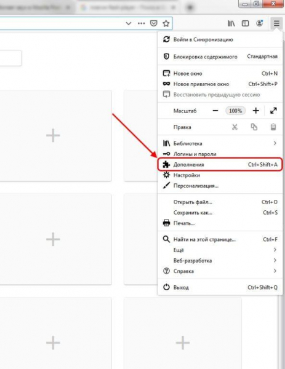The height and width of the screenshot is (369, 285).
Task: Open Персонализация... item
Action: pos(220,186)
